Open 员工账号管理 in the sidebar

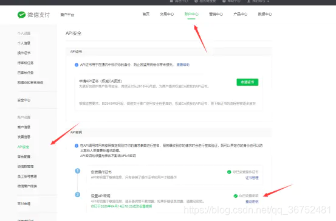[27, 177]
